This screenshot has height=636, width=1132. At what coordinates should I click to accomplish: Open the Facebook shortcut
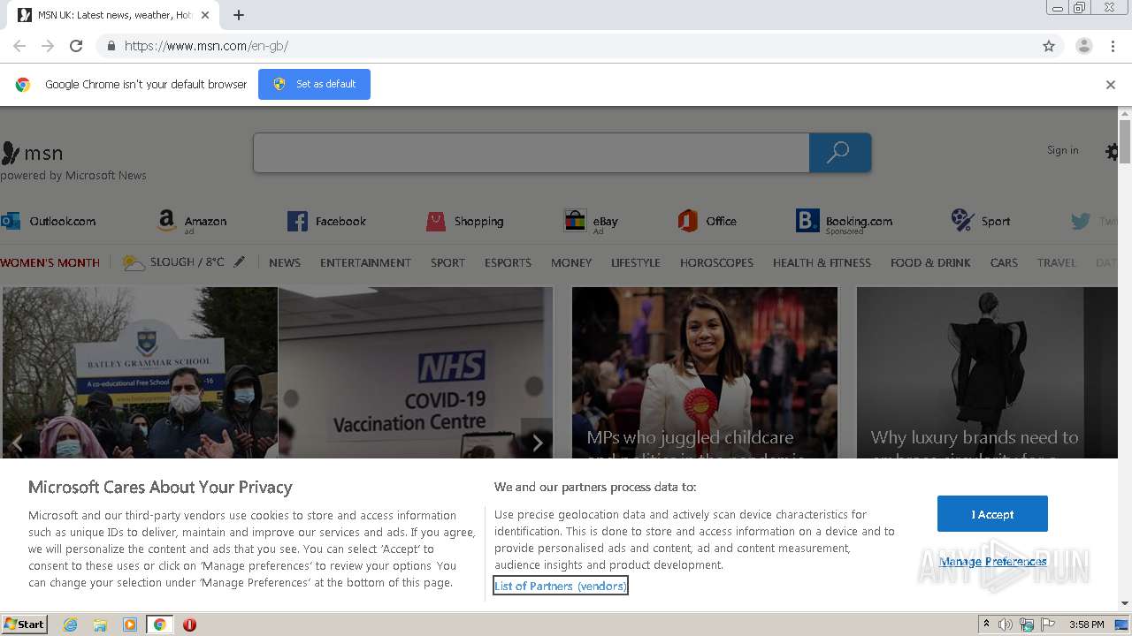click(x=326, y=221)
